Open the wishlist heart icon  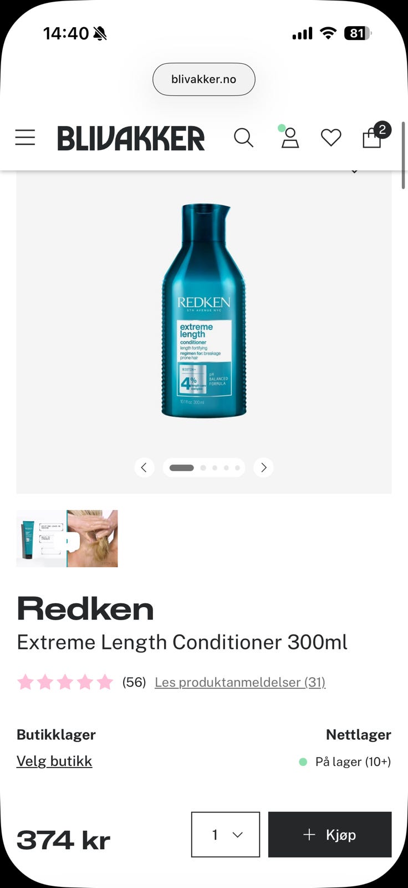331,138
